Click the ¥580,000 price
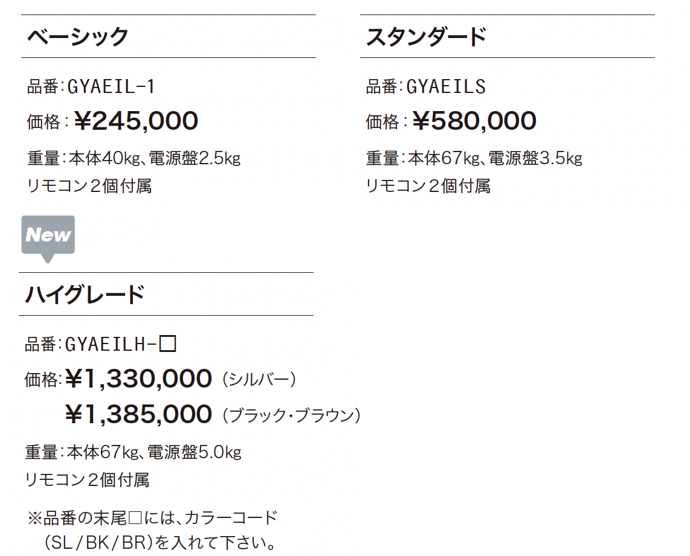This screenshot has height=556, width=690. pyautogui.click(x=474, y=121)
